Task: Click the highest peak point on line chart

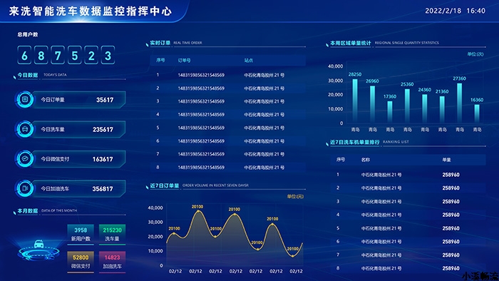Action: click(x=197, y=210)
